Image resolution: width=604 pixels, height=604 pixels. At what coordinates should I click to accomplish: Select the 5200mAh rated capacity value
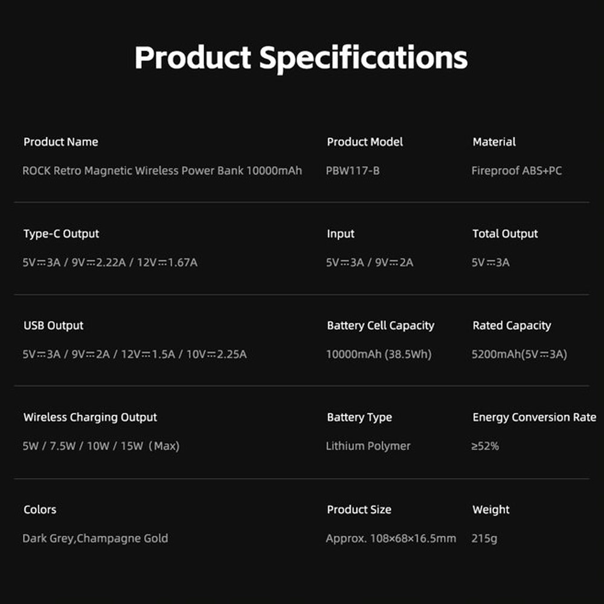click(x=519, y=355)
